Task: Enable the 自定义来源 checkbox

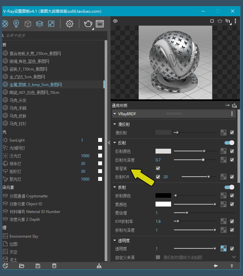Action: (x=158, y=257)
